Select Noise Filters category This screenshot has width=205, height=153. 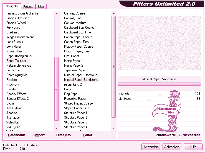pos(14,51)
